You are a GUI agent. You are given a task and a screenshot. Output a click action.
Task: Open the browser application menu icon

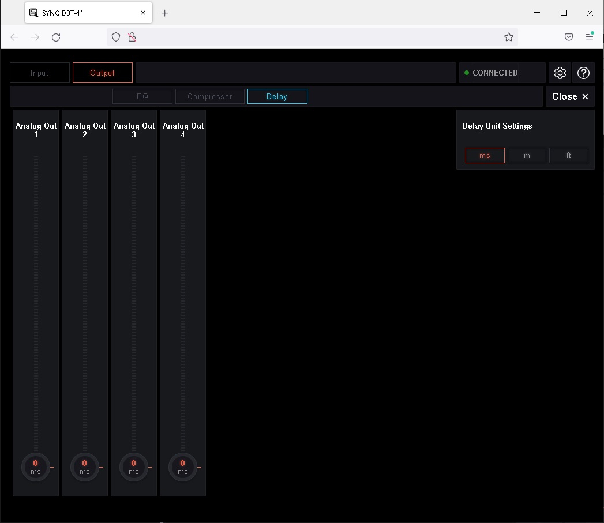590,36
